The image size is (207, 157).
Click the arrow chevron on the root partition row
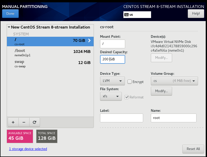click(x=89, y=41)
